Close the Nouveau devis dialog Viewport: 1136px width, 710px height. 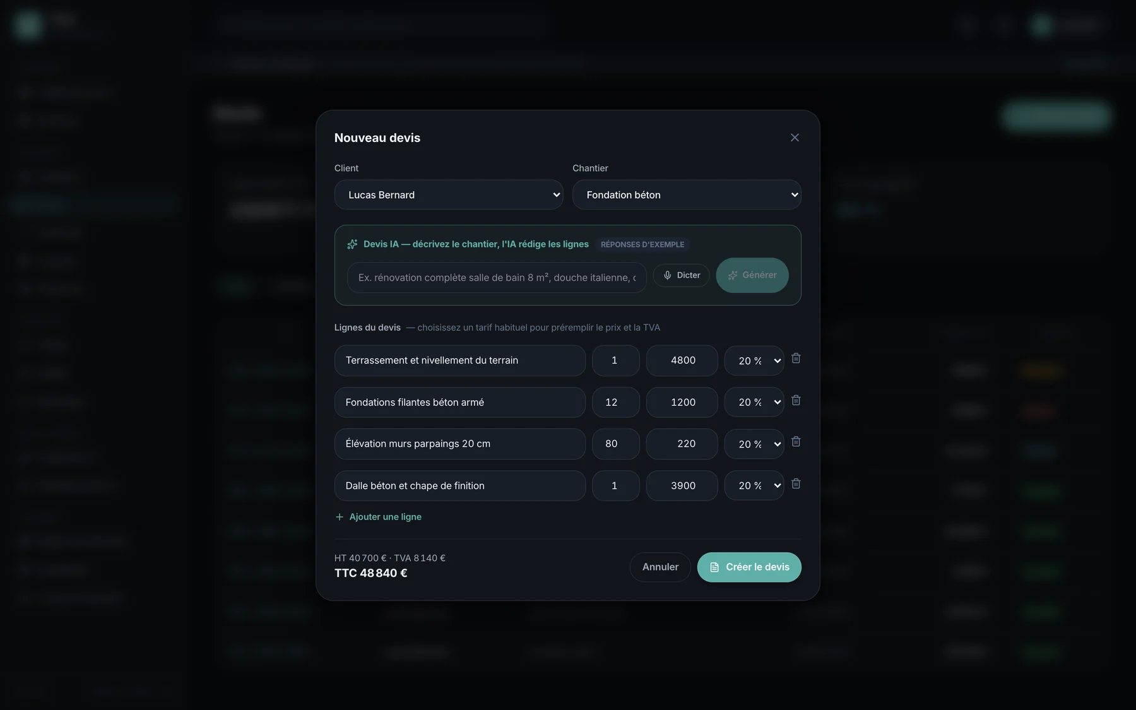(795, 138)
